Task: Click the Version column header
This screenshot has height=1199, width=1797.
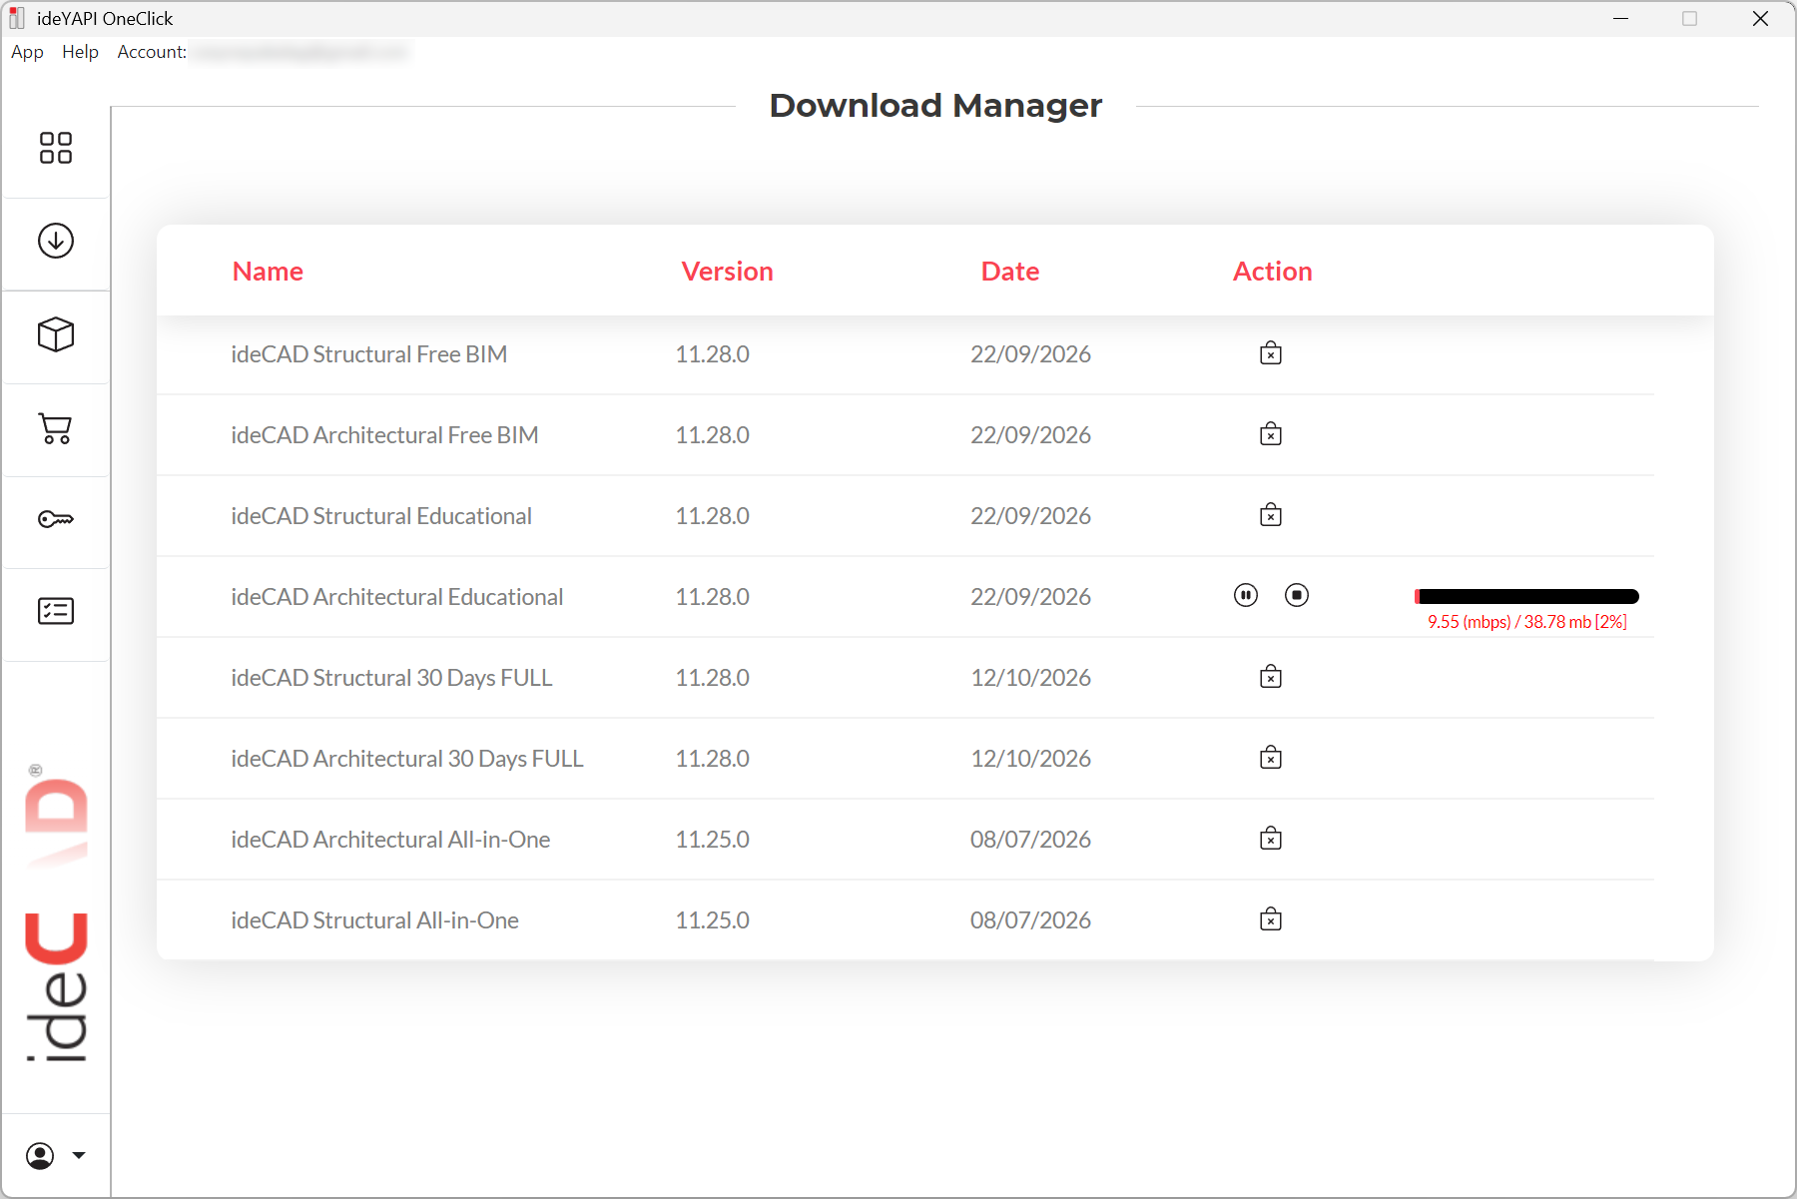Action: tap(727, 272)
